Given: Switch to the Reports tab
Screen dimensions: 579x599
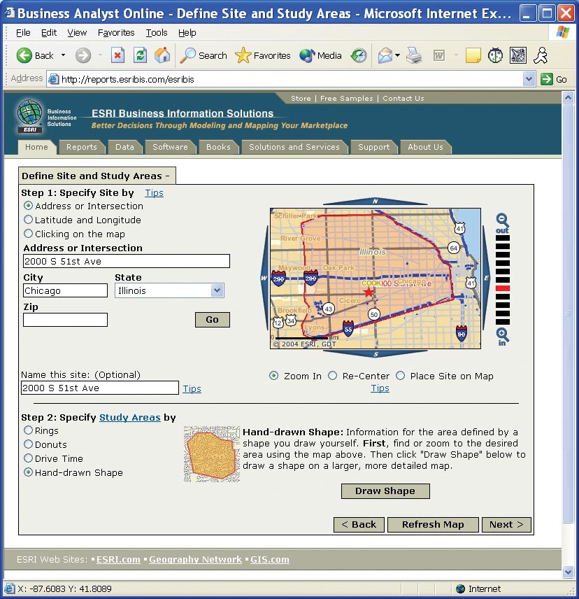Looking at the screenshot, I should click(81, 147).
